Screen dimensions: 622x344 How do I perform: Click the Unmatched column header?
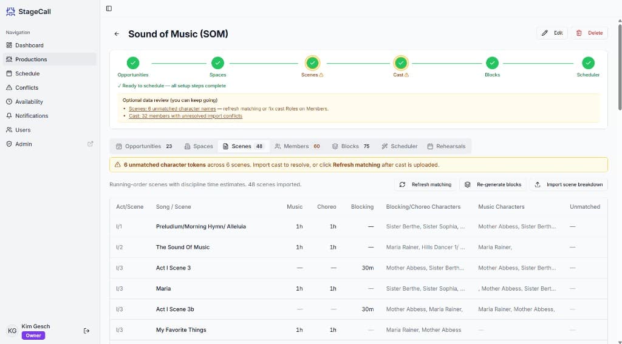pyautogui.click(x=585, y=207)
